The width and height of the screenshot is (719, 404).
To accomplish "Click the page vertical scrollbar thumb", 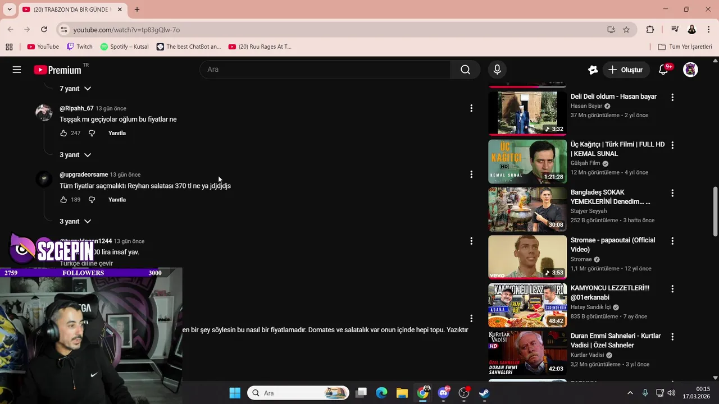I will [x=715, y=212].
